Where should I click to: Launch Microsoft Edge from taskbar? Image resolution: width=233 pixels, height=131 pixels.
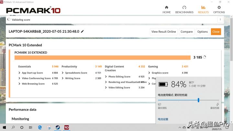(x=40, y=127)
